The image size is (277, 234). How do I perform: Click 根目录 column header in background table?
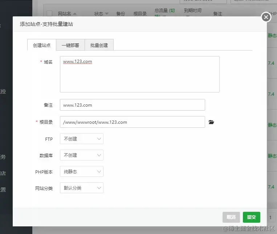pos(140,13)
